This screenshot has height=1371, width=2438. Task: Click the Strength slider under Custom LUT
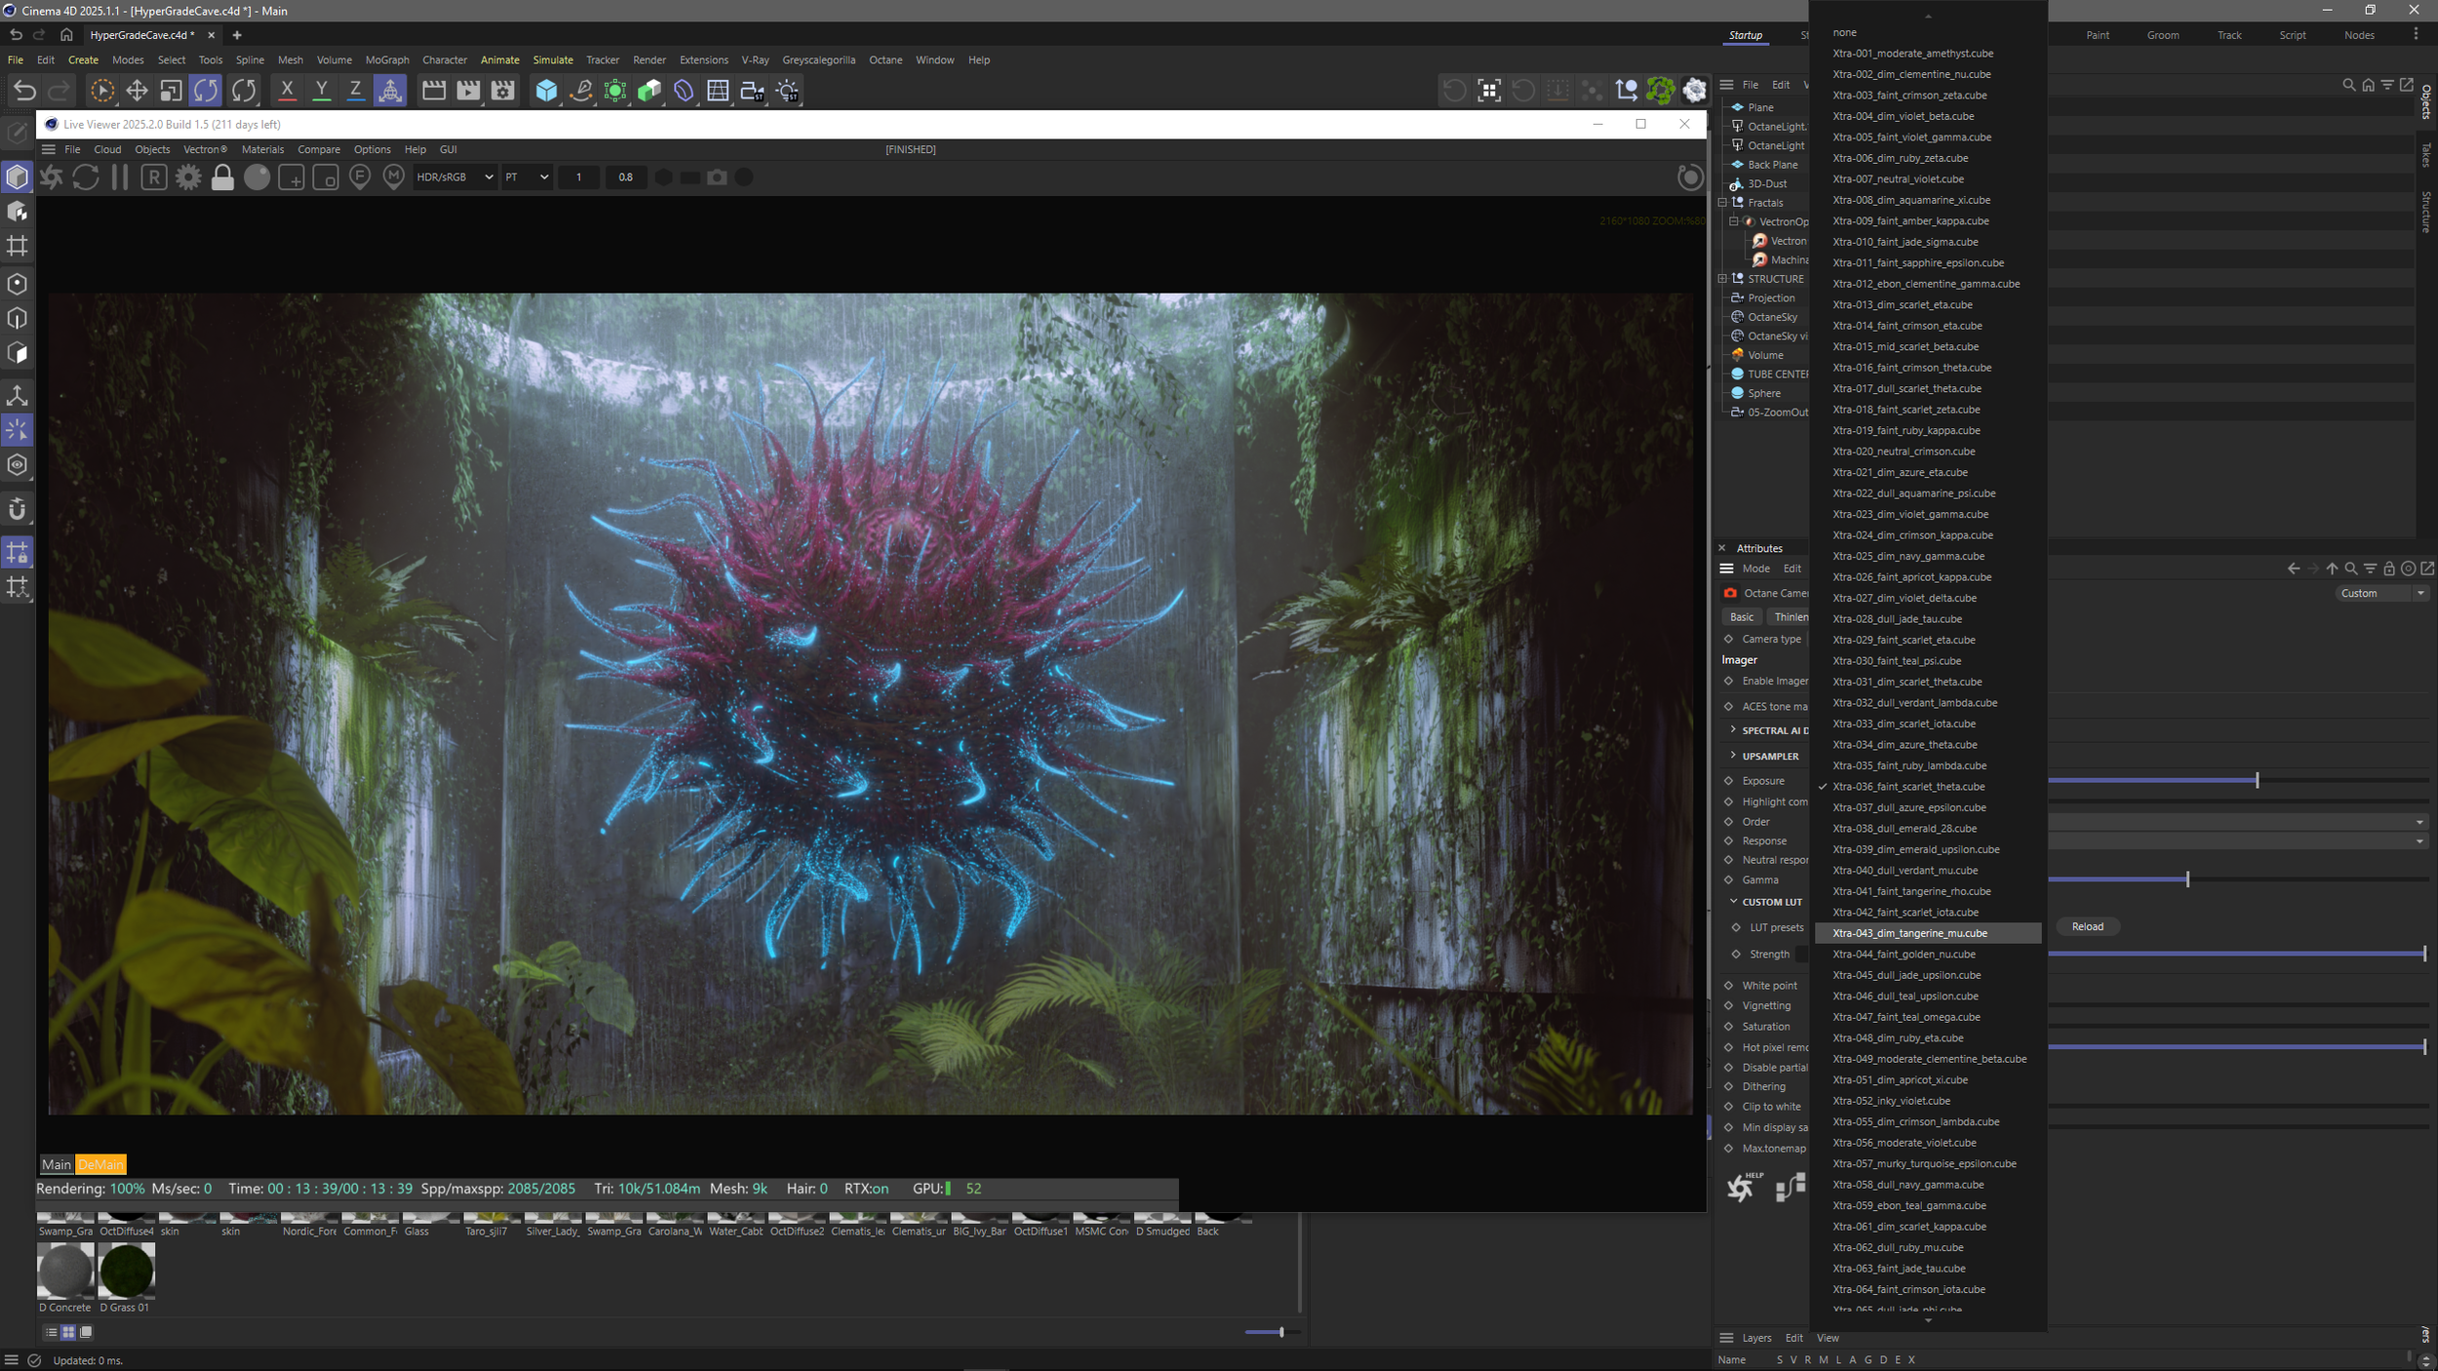tap(2233, 954)
